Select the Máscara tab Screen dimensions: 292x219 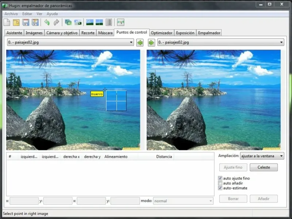(105, 33)
